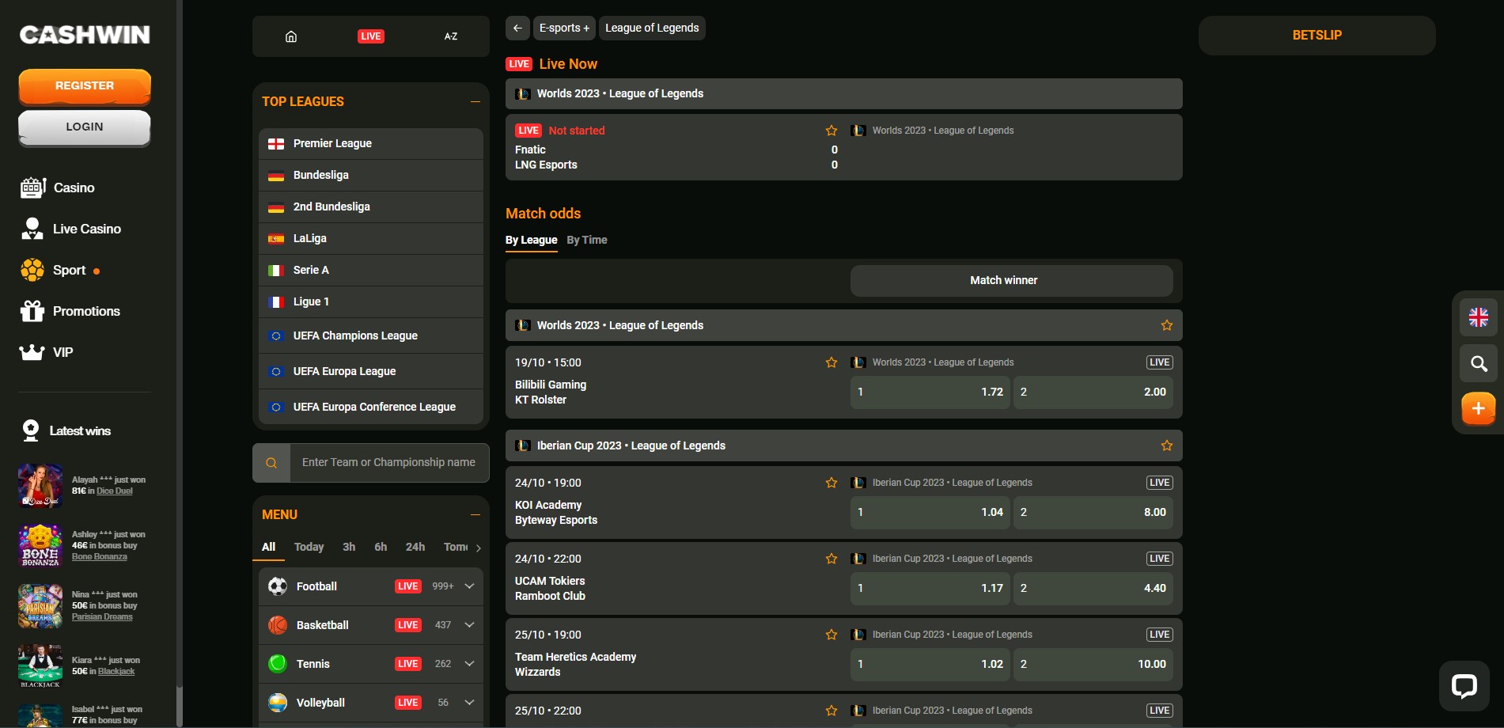Open the Ligue 1 league
The width and height of the screenshot is (1504, 728).
[x=371, y=301]
